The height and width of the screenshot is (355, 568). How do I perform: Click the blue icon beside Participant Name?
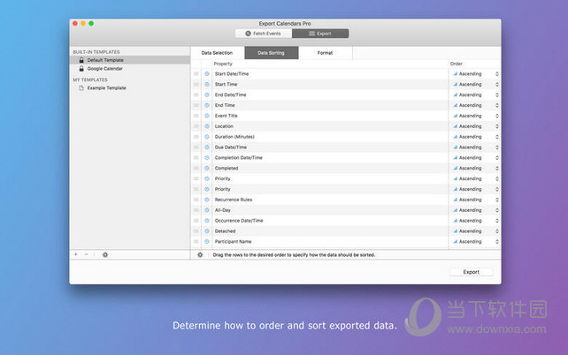click(x=207, y=241)
